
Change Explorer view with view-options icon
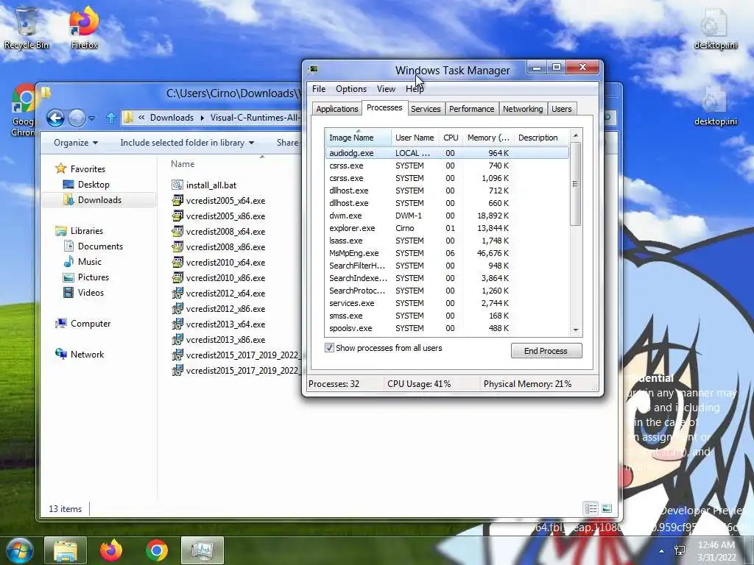pyautogui.click(x=591, y=508)
